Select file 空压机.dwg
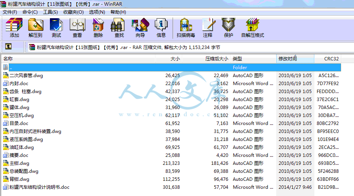The width and height of the screenshot is (354, 196). tap(22, 115)
